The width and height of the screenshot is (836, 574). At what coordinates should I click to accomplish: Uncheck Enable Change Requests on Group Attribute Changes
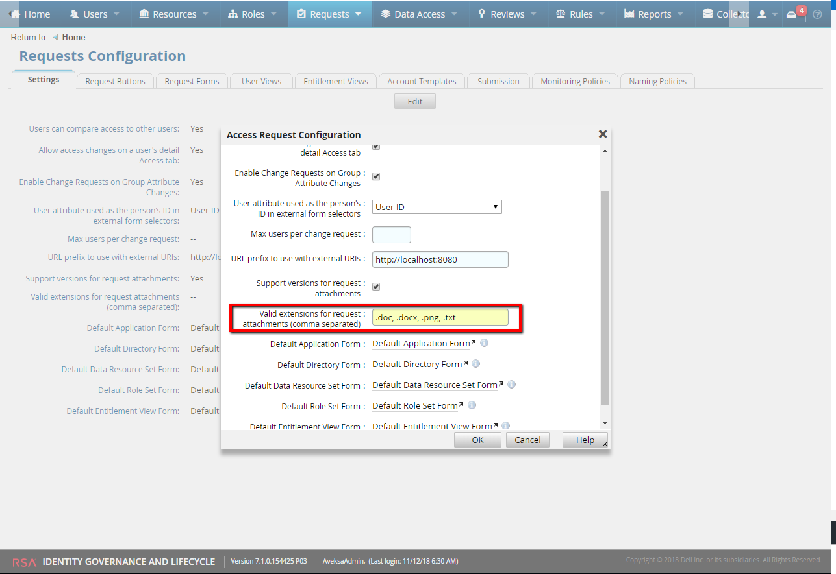(375, 176)
